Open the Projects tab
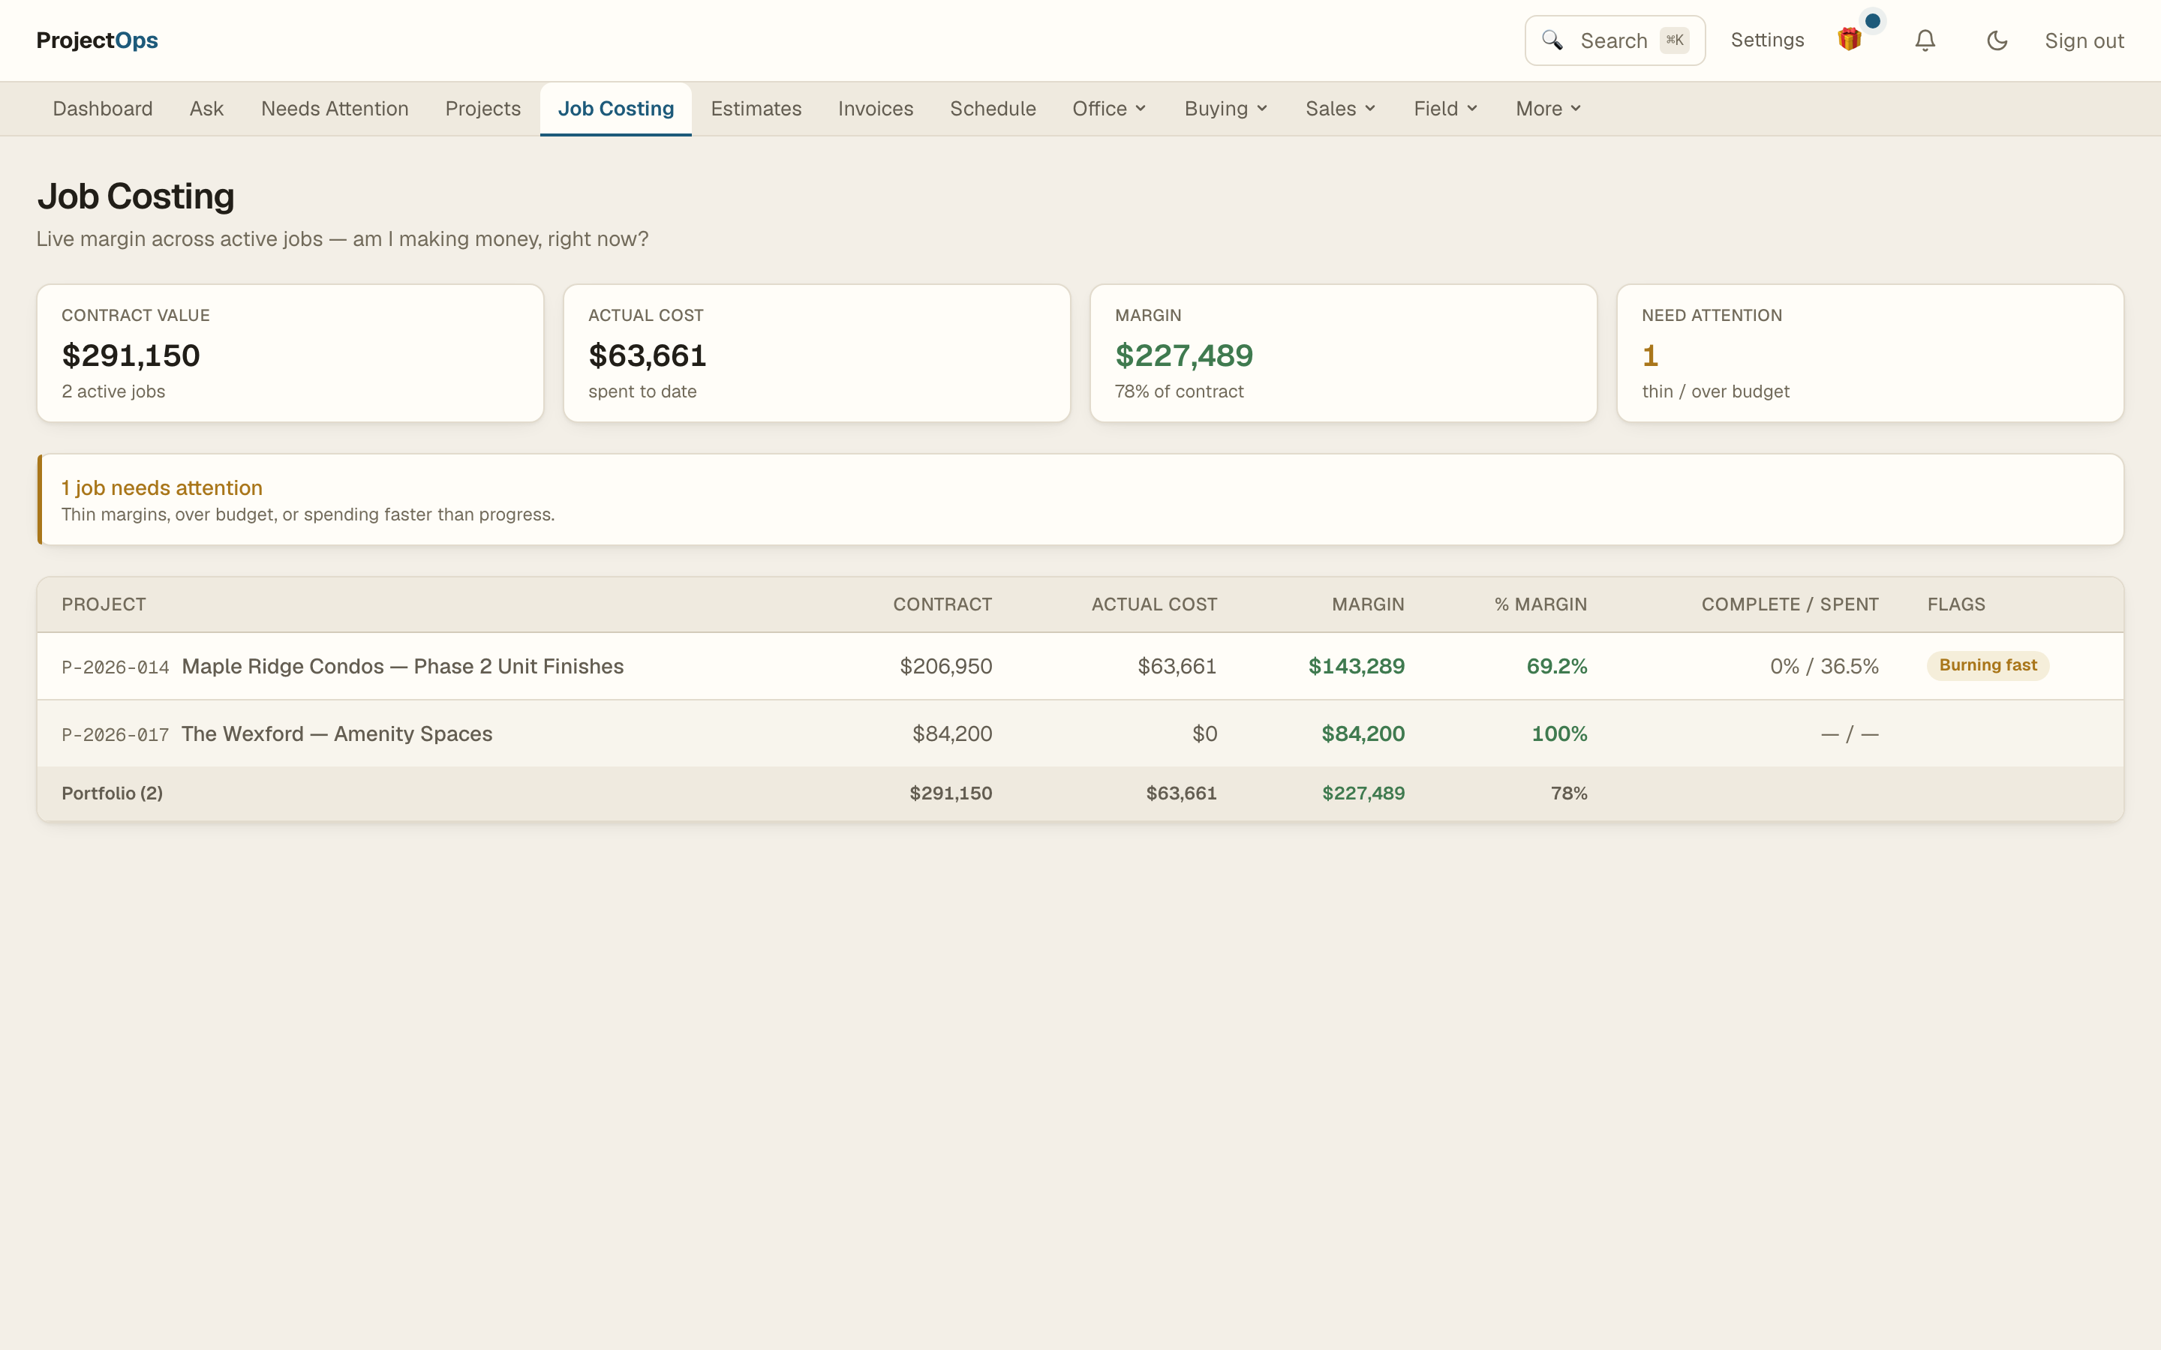This screenshot has width=2161, height=1350. tap(483, 109)
